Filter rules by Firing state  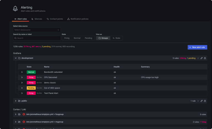click(67, 38)
